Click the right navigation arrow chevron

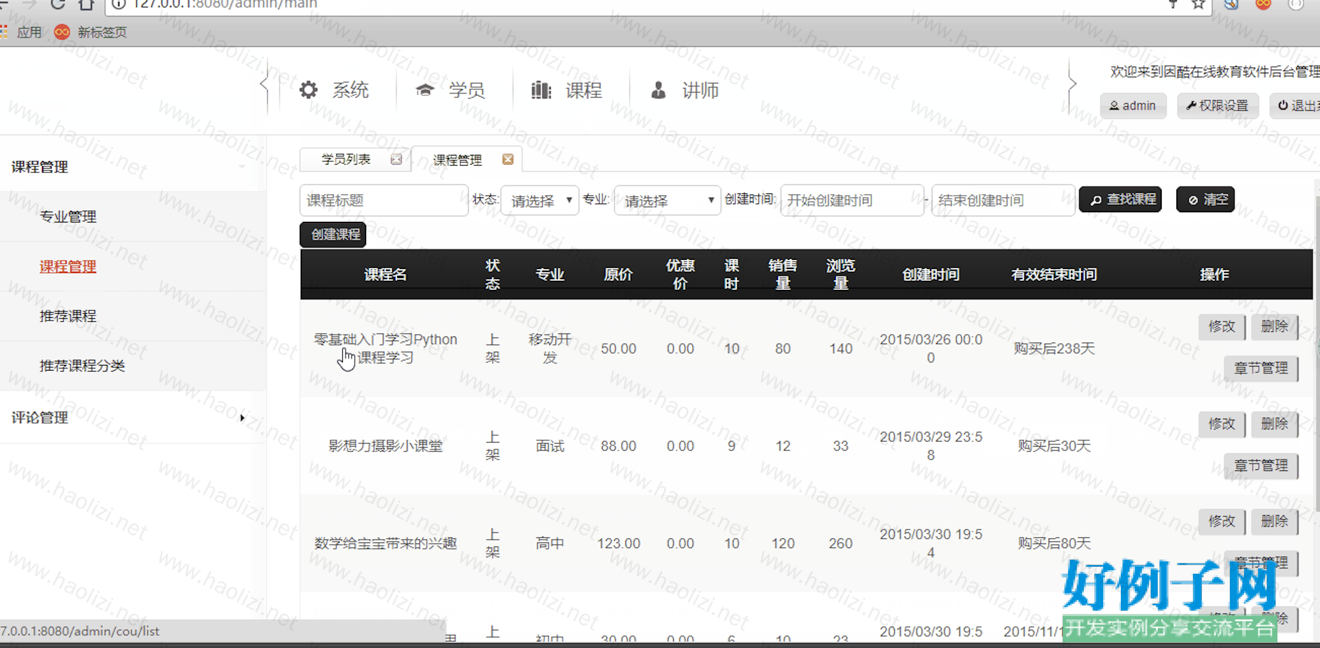click(x=1072, y=85)
